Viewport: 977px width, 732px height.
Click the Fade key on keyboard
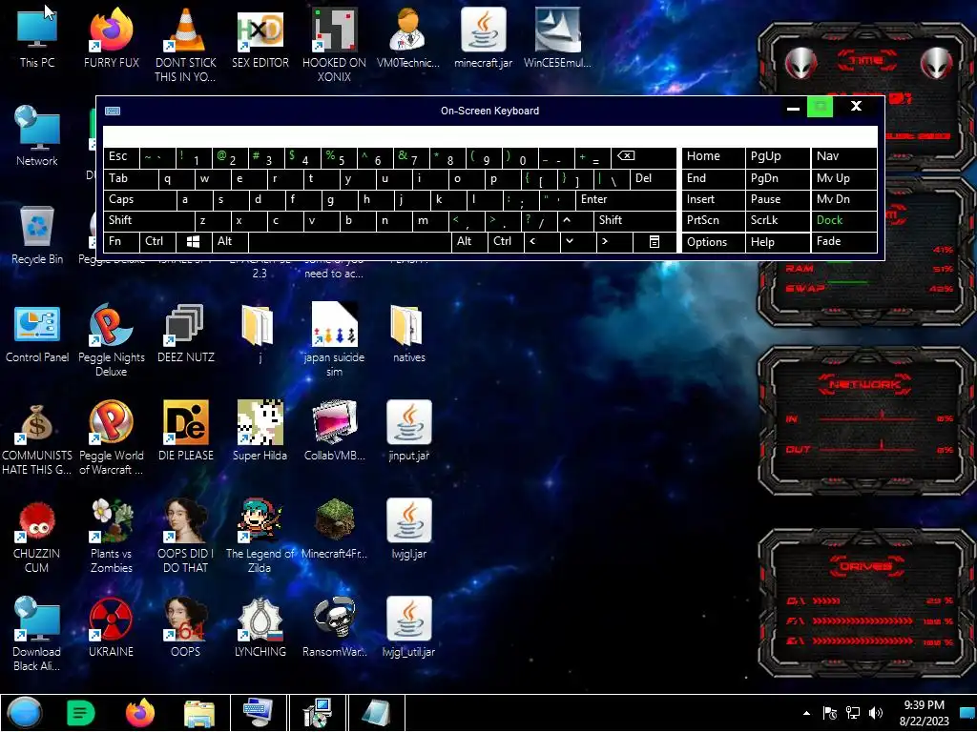point(843,241)
